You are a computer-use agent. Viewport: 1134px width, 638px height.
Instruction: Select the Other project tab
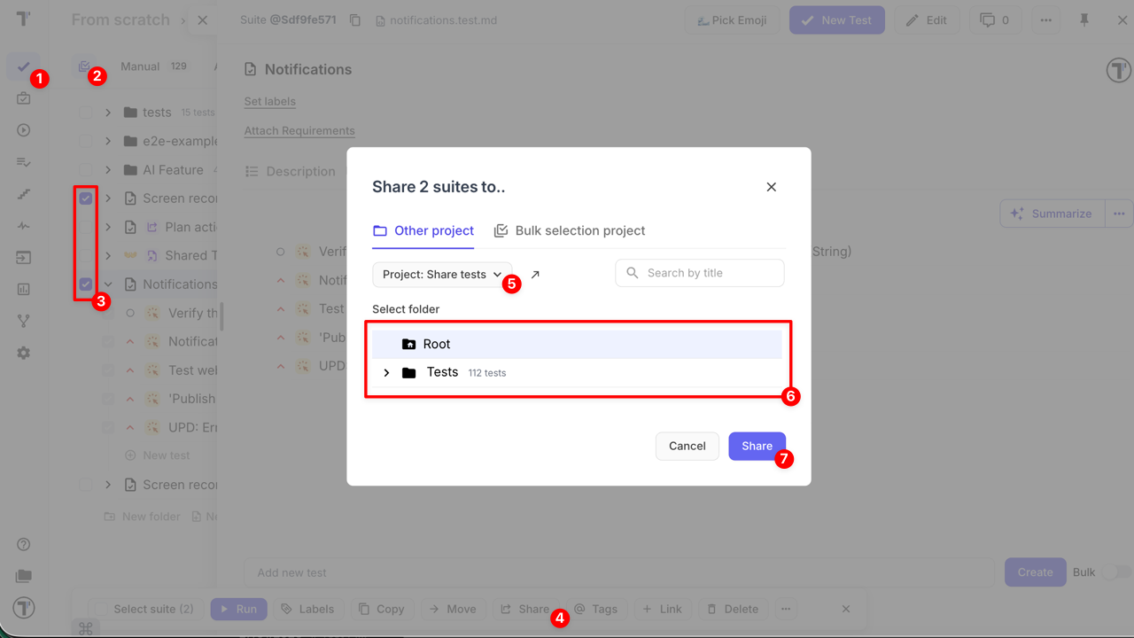click(x=423, y=230)
